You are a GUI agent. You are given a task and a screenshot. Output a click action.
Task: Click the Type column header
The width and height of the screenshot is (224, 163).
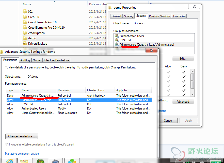pos(13,90)
